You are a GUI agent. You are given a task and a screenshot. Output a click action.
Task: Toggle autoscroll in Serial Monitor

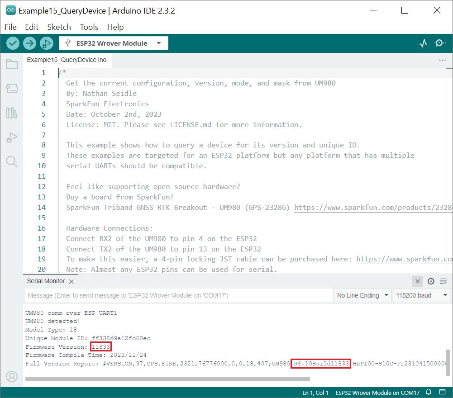coord(417,281)
